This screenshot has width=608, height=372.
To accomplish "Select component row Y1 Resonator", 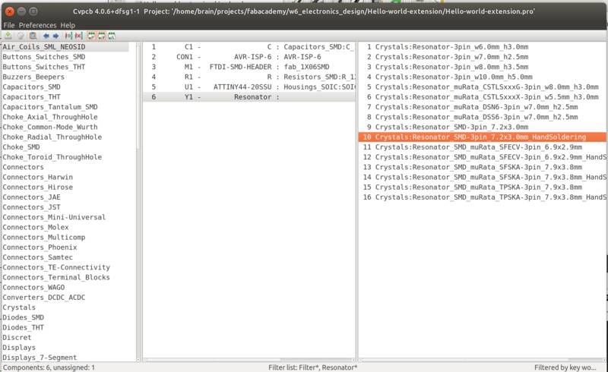I will coord(249,97).
